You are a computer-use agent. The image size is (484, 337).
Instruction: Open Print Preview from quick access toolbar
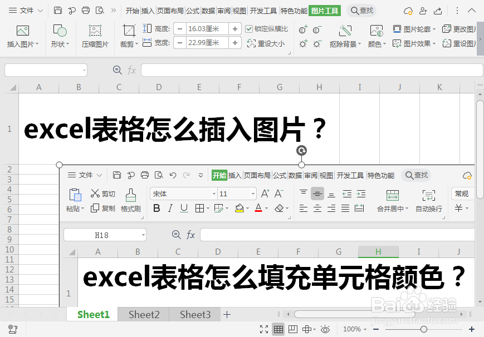tap(100, 10)
